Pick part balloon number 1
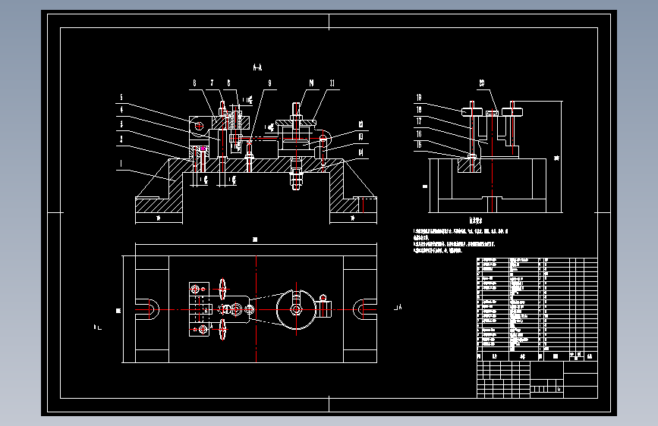This screenshot has width=658, height=426. pos(121,164)
